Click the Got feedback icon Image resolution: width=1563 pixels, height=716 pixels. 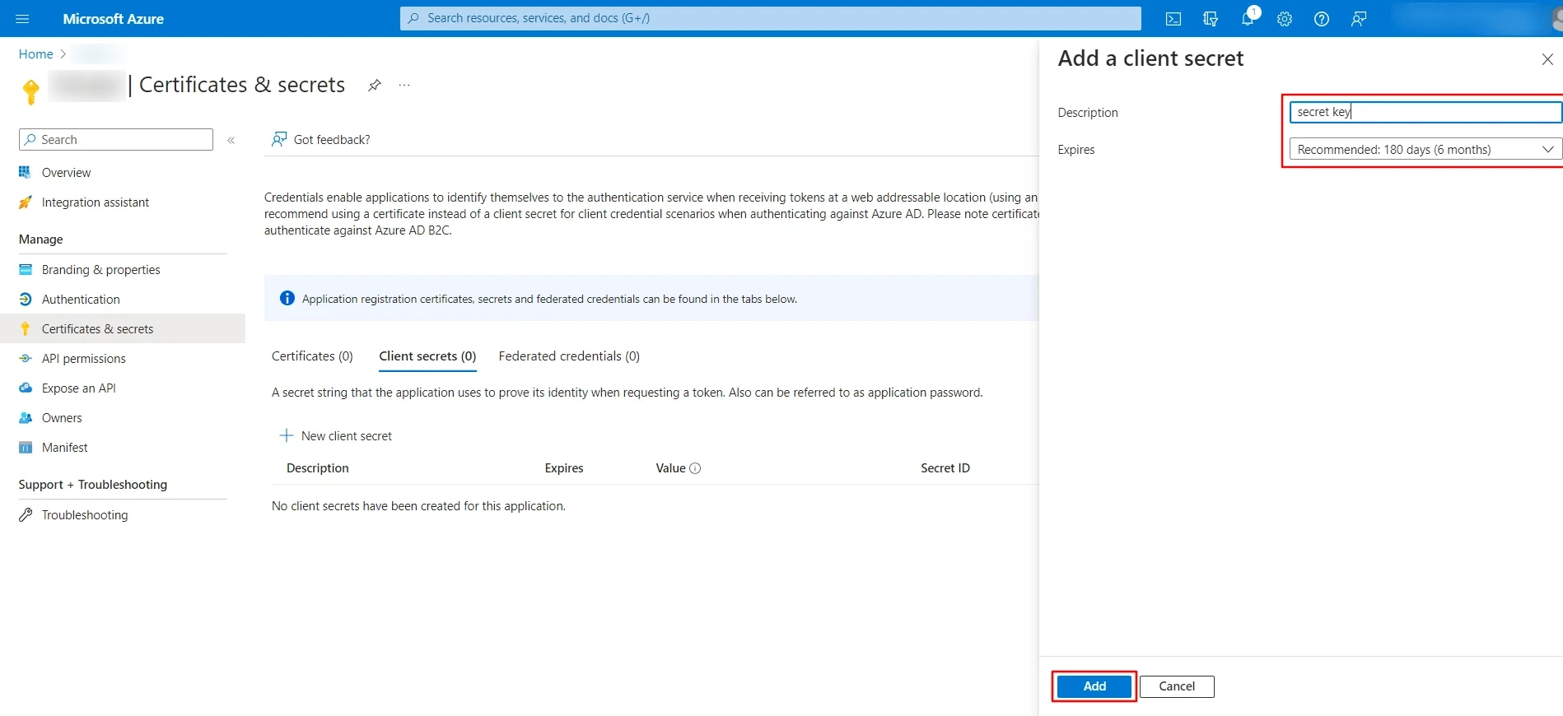click(x=279, y=139)
